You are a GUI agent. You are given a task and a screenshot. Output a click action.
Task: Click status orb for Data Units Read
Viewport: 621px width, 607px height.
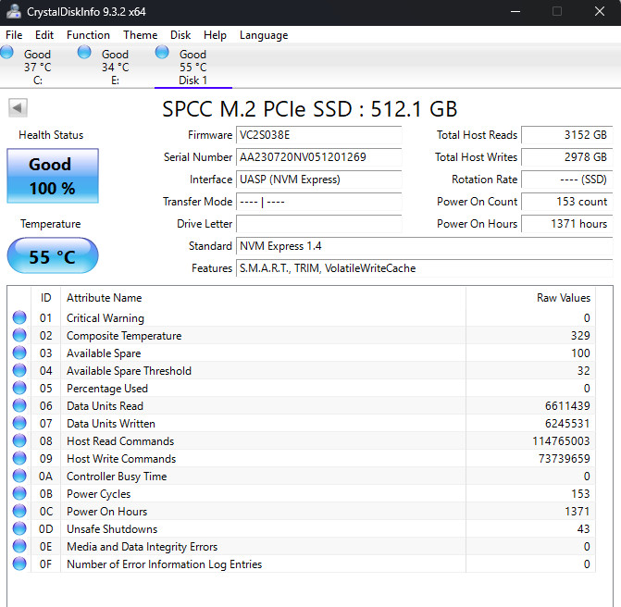(19, 405)
